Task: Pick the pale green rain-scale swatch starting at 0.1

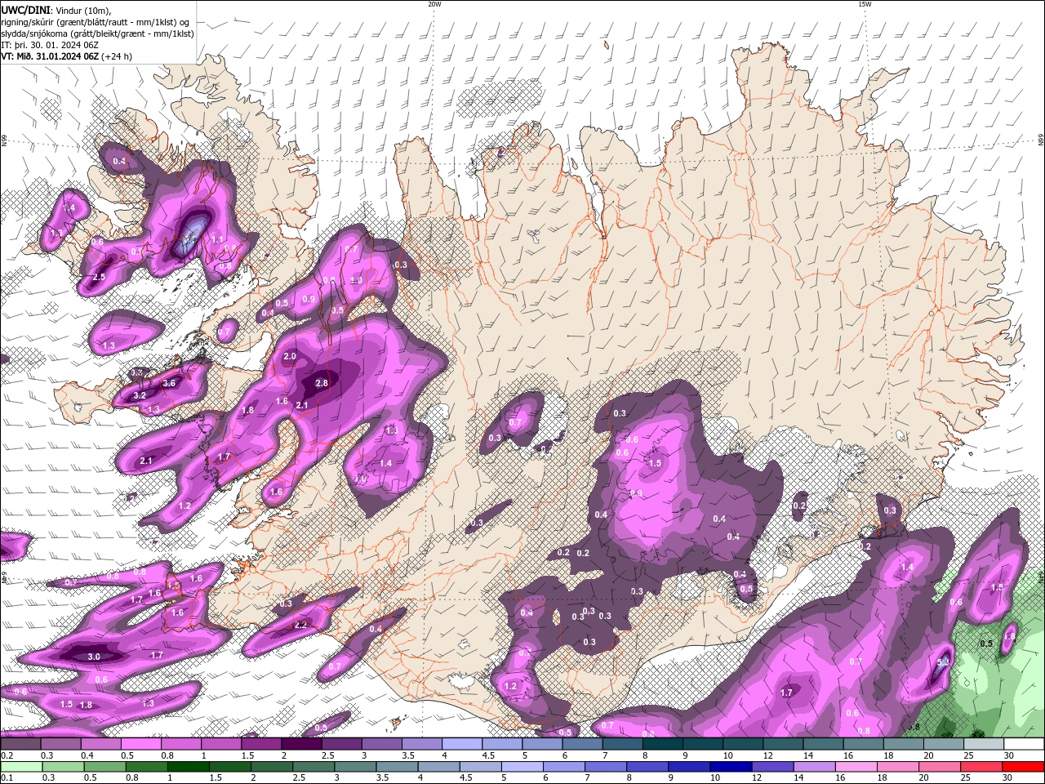Action: 22,766
